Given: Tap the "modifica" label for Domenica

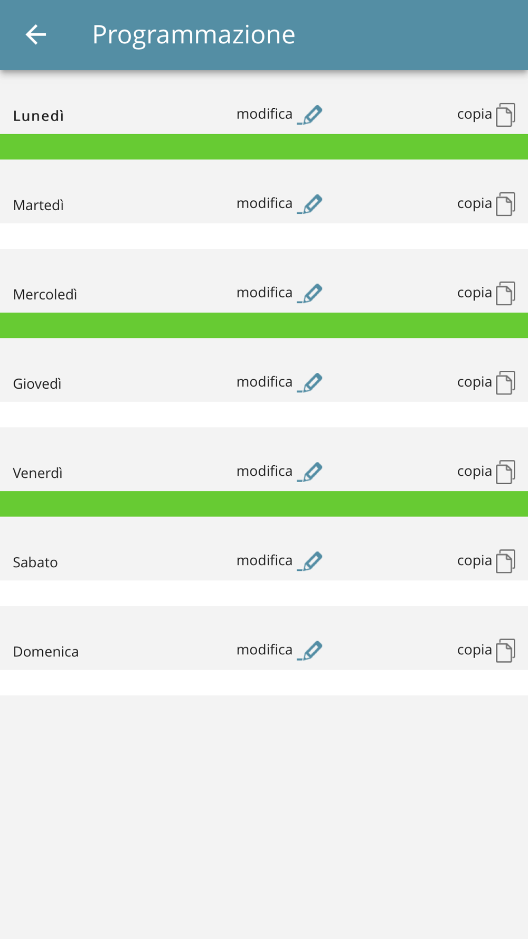Looking at the screenshot, I should click(264, 650).
